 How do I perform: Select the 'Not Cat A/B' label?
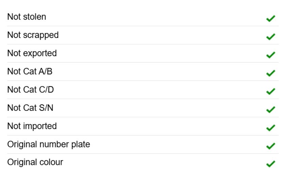pos(30,71)
